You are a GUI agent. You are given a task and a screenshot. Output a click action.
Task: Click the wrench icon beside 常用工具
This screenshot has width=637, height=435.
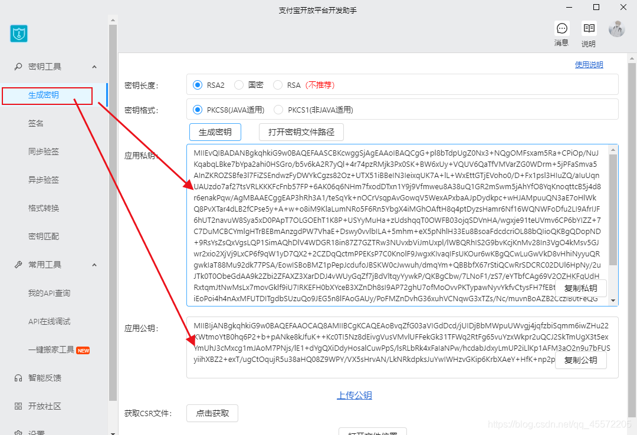18,265
